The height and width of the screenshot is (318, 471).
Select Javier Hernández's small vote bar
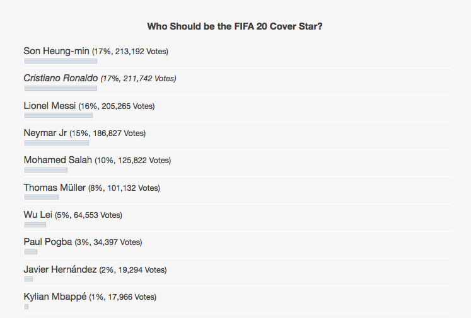click(28, 279)
